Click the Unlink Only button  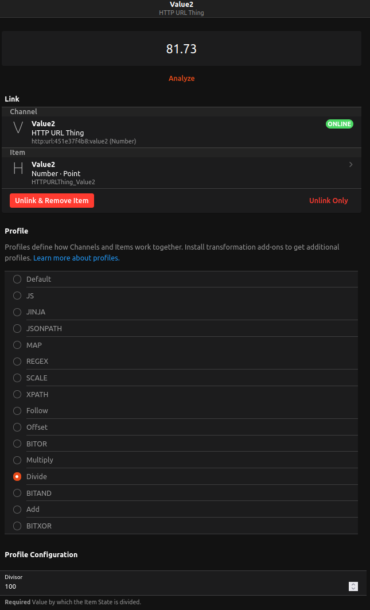point(328,201)
